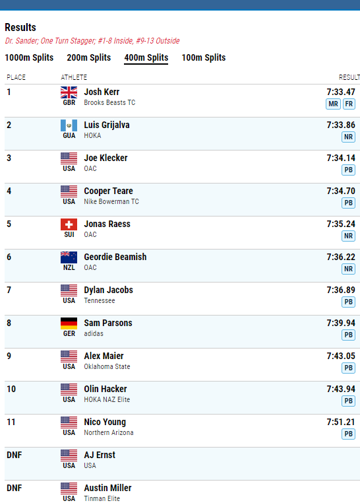The width and height of the screenshot is (360, 503).
Task: Click the Guatemala flag beside Luis Grijalva
Action: click(69, 125)
